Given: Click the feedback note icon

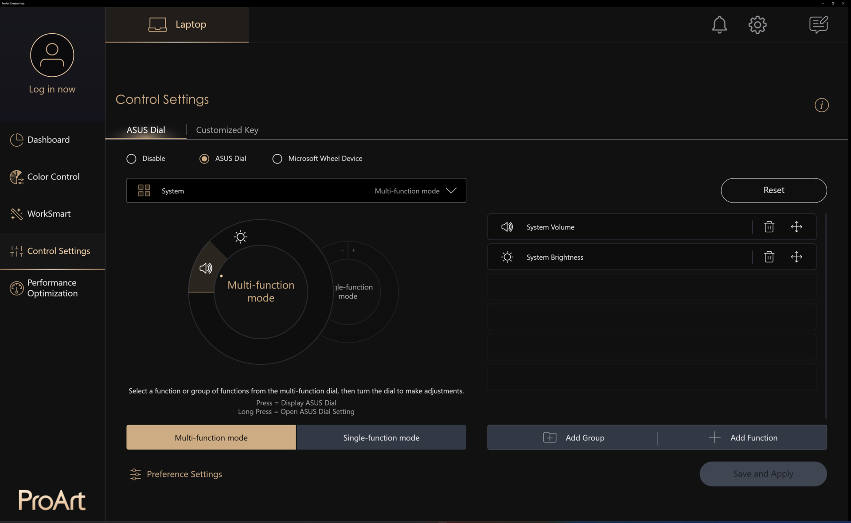Looking at the screenshot, I should pos(818,25).
